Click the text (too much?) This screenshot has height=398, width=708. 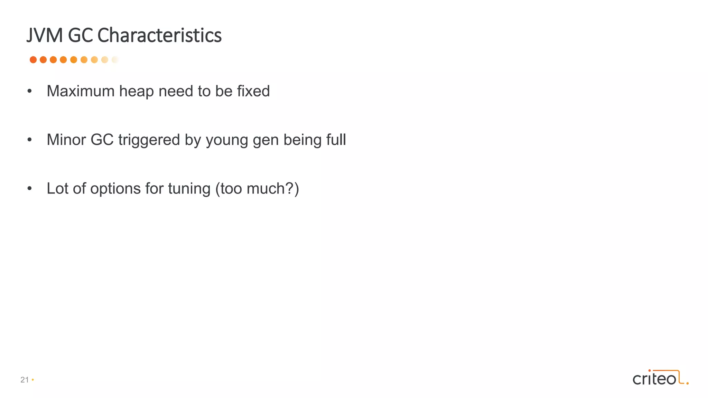257,189
